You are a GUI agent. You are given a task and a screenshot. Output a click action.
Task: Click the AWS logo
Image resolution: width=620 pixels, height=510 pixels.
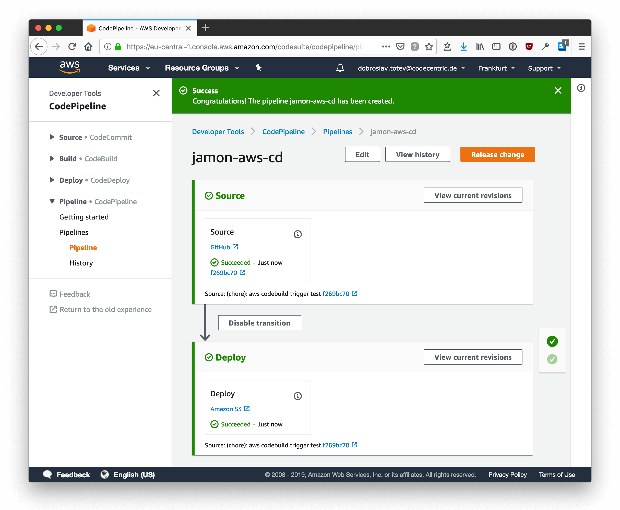coord(69,67)
